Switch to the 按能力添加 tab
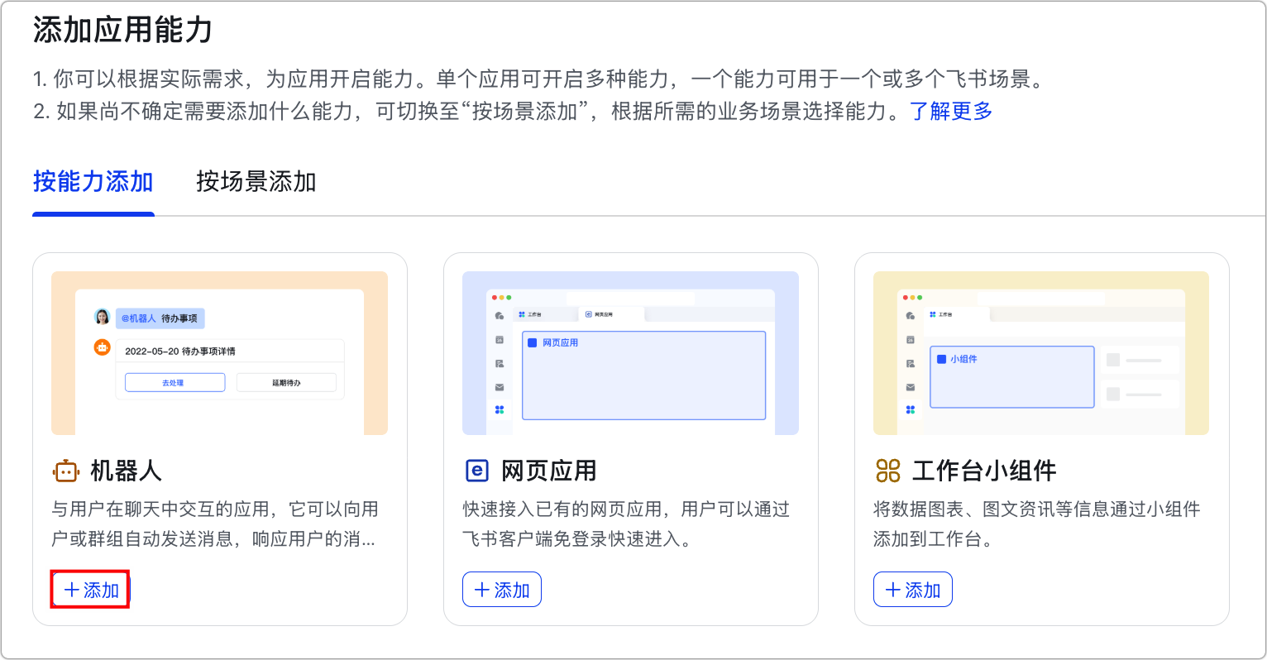This screenshot has width=1267, height=660. point(93,182)
